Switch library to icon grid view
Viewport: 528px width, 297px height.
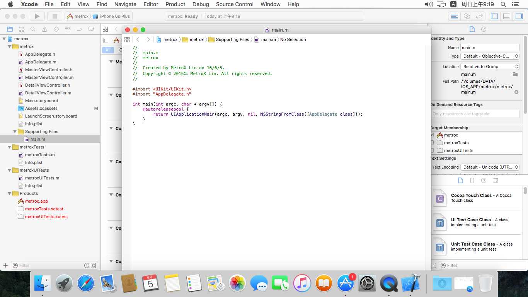(434, 265)
